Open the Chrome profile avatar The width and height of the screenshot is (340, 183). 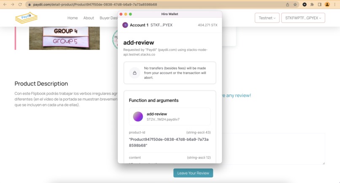click(327, 5)
